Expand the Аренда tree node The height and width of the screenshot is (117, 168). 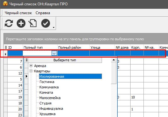coord(31,65)
